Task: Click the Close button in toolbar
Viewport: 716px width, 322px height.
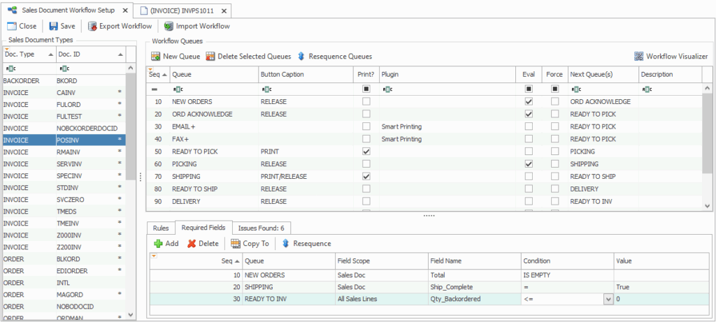Action: [22, 26]
